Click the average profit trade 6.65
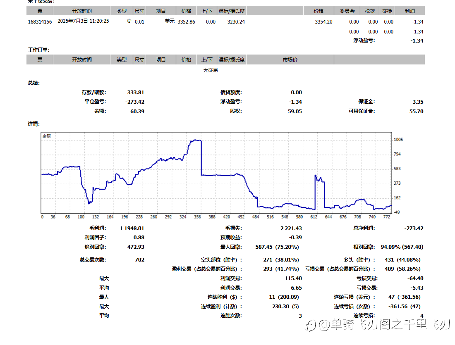 [x=296, y=288]
